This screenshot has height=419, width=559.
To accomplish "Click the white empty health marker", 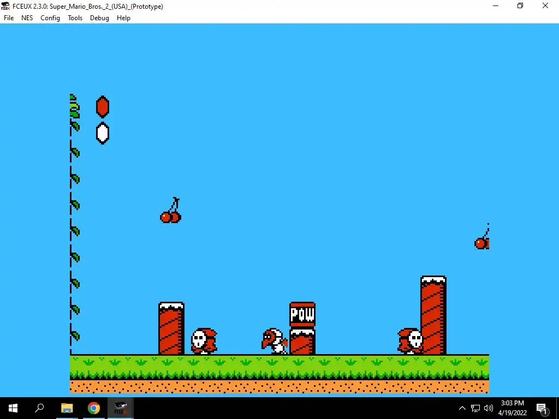I will (103, 133).
